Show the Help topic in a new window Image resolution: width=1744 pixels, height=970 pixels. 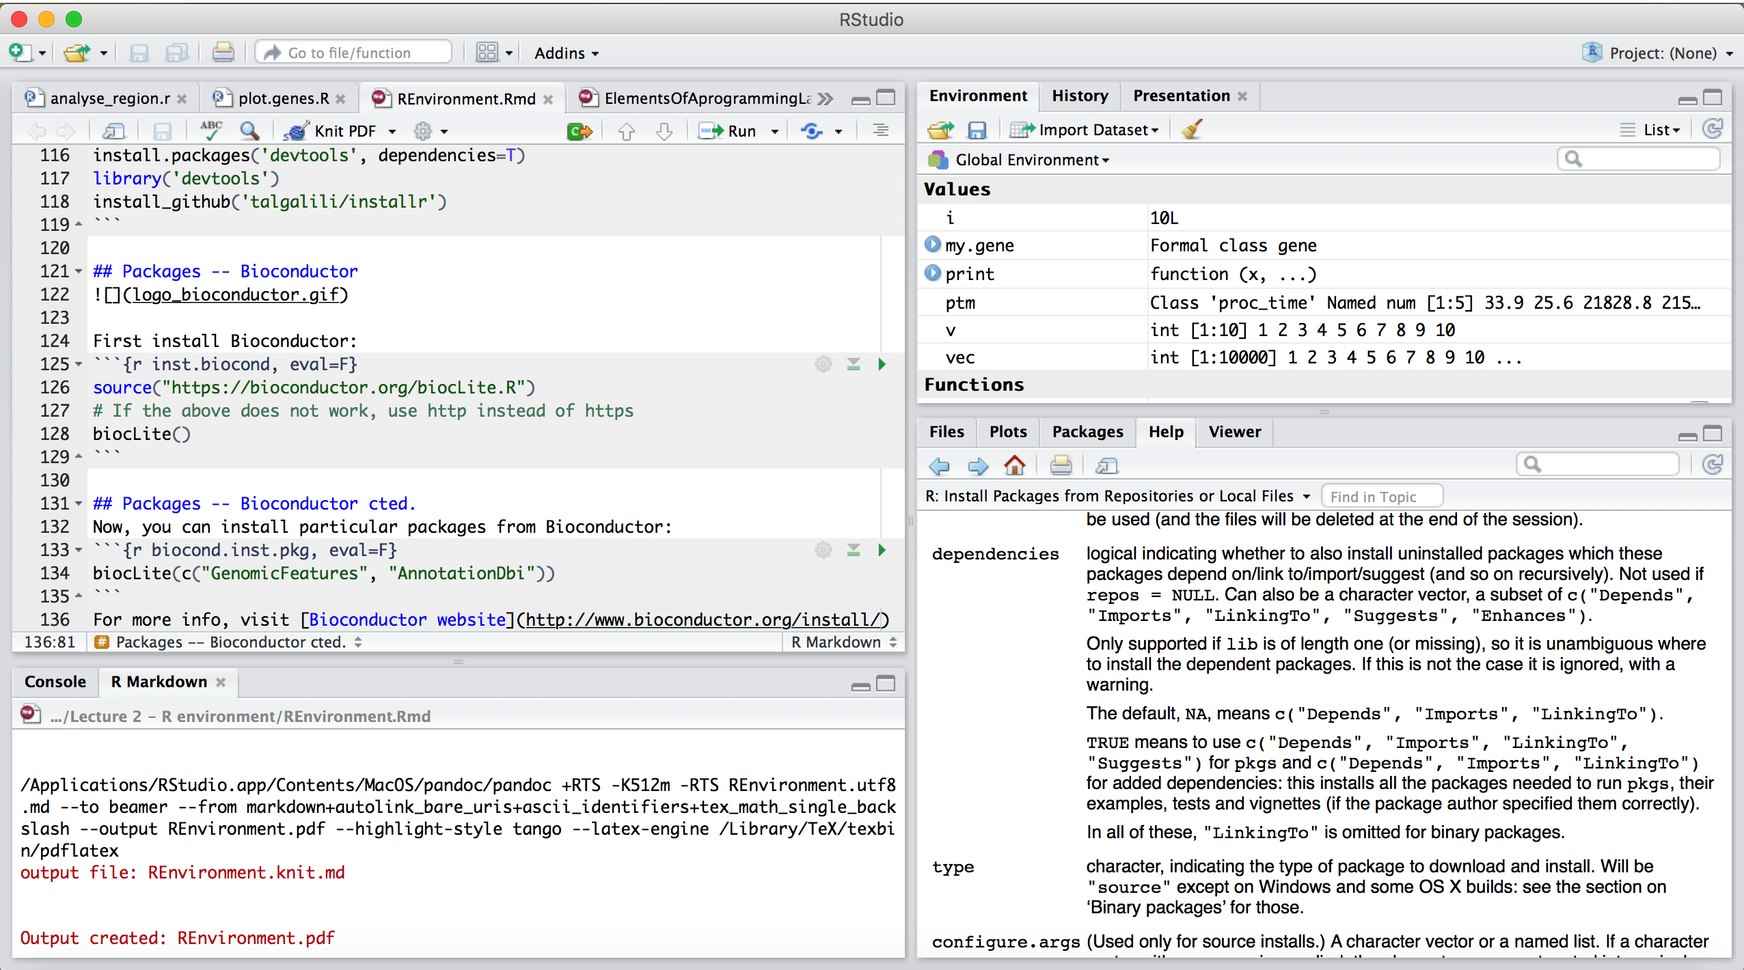[1106, 465]
